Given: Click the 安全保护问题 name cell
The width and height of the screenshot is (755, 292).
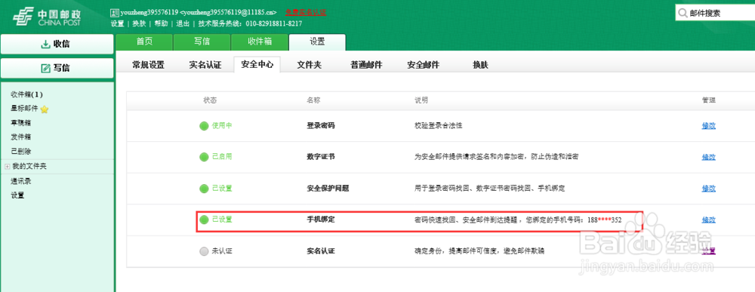Looking at the screenshot, I should (328, 189).
